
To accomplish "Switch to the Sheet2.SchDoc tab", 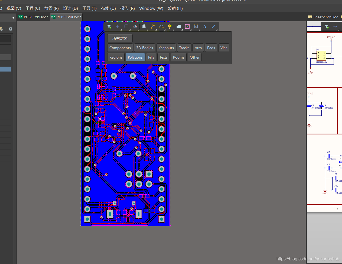I will tap(324, 17).
